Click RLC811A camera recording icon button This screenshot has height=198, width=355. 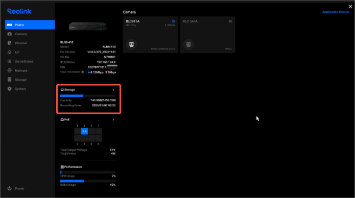pos(131,44)
